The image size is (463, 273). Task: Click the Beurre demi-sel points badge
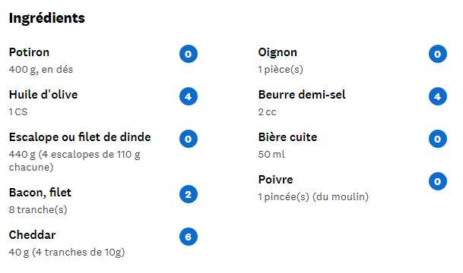click(x=438, y=96)
